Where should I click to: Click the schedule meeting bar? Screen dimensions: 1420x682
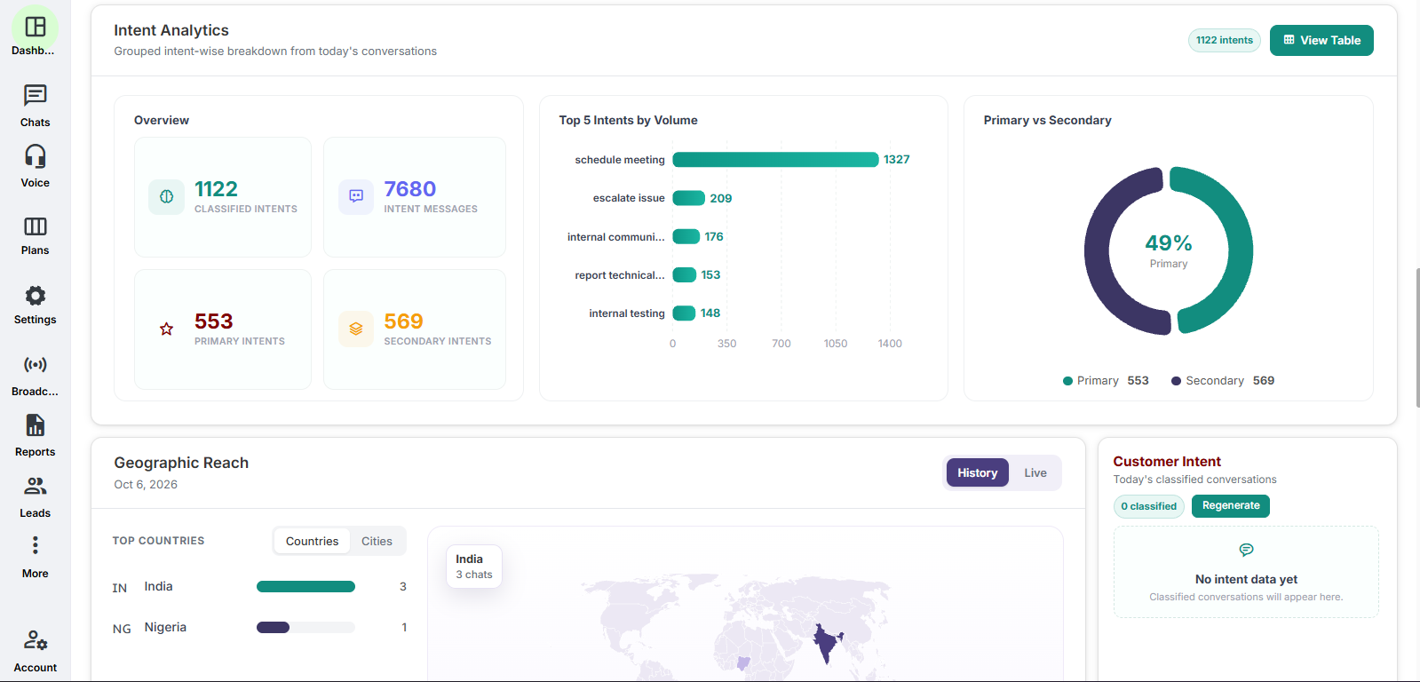pyautogui.click(x=775, y=160)
